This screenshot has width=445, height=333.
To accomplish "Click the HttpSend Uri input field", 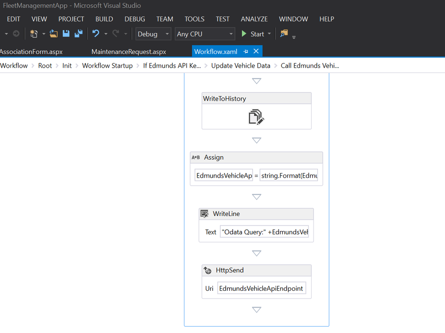I will [x=262, y=288].
